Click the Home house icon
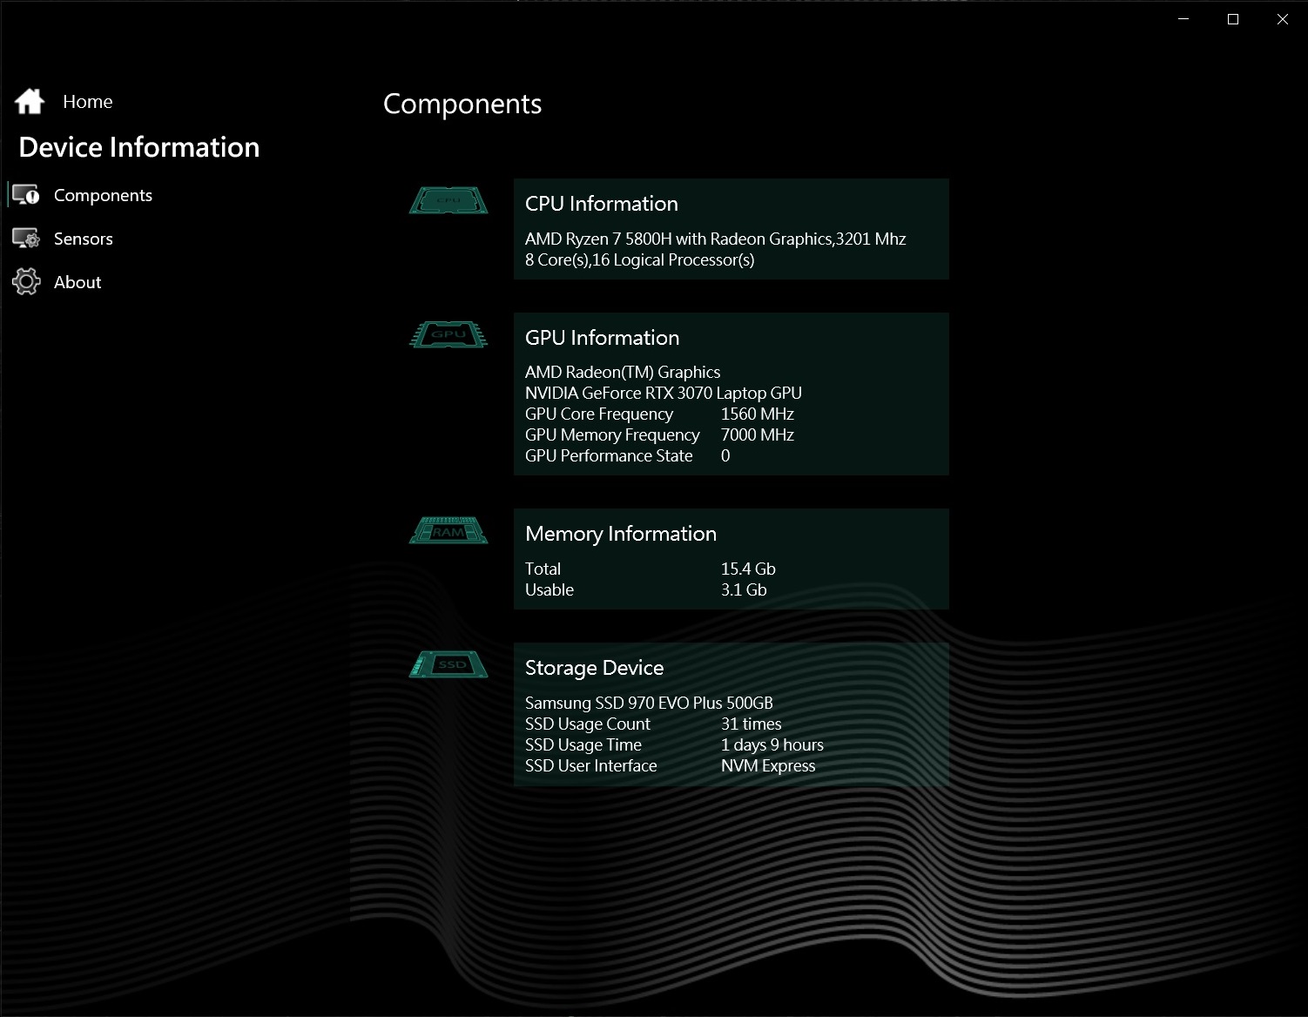 [x=30, y=102]
